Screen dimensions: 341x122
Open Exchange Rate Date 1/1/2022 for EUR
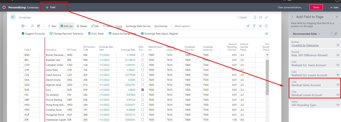click(104, 90)
